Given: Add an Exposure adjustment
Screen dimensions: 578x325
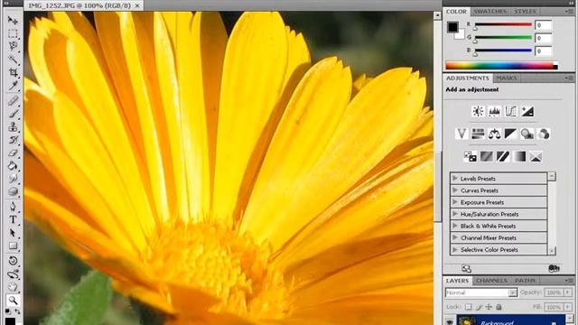Looking at the screenshot, I should 527,111.
